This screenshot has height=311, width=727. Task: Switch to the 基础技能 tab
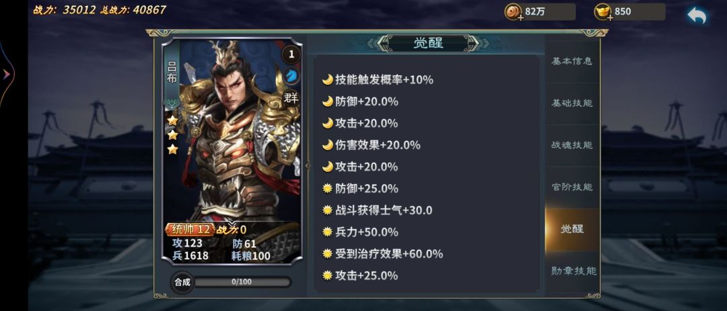point(572,103)
